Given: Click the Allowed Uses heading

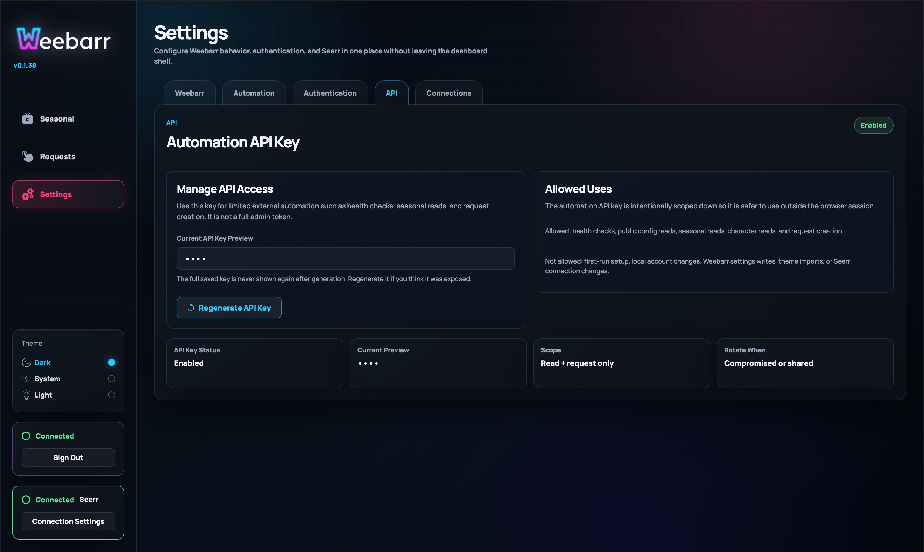Looking at the screenshot, I should (578, 189).
